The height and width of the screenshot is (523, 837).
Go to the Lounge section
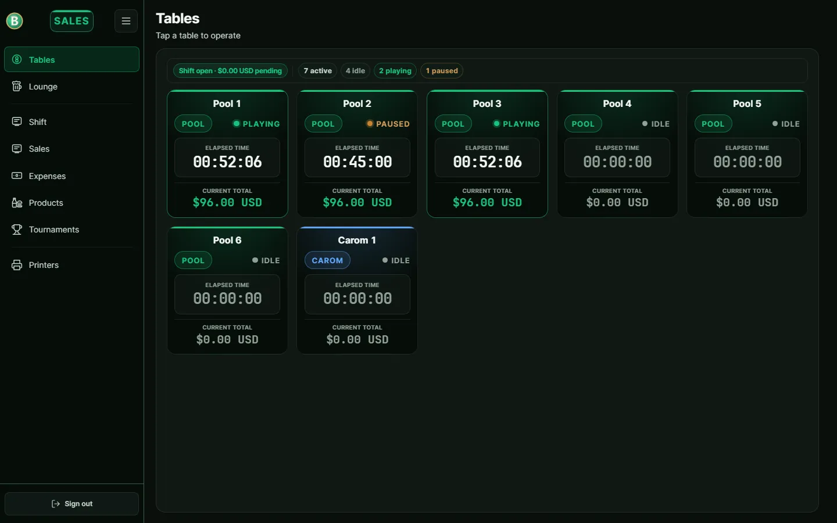[71, 87]
